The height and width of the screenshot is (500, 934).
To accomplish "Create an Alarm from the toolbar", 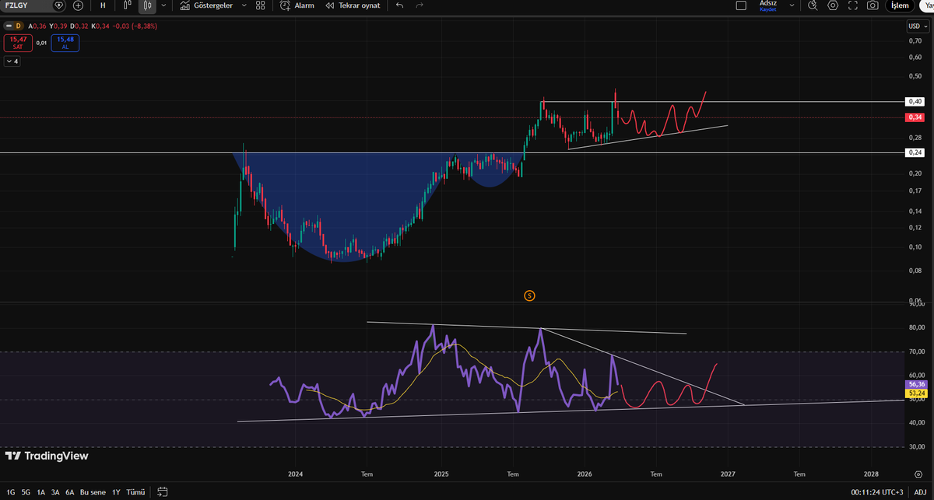I will pyautogui.click(x=297, y=5).
